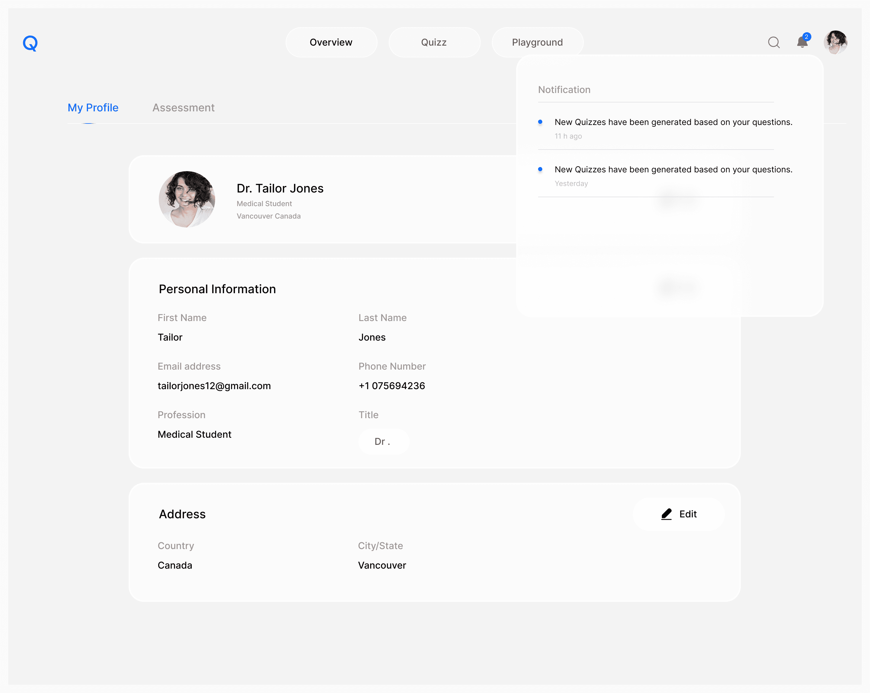Click the Yesterday notification's blue dot
This screenshot has height=693, width=870.
tap(540, 169)
